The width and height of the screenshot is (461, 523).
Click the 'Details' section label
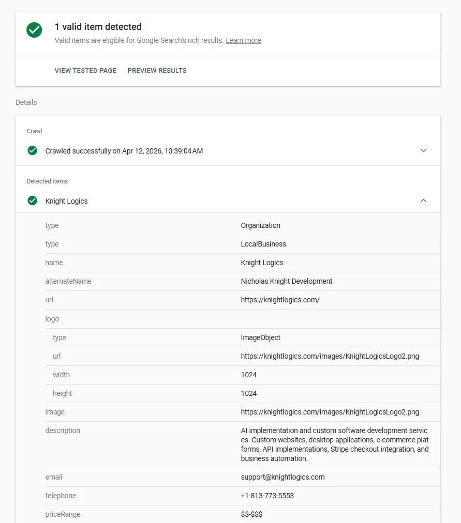26,102
